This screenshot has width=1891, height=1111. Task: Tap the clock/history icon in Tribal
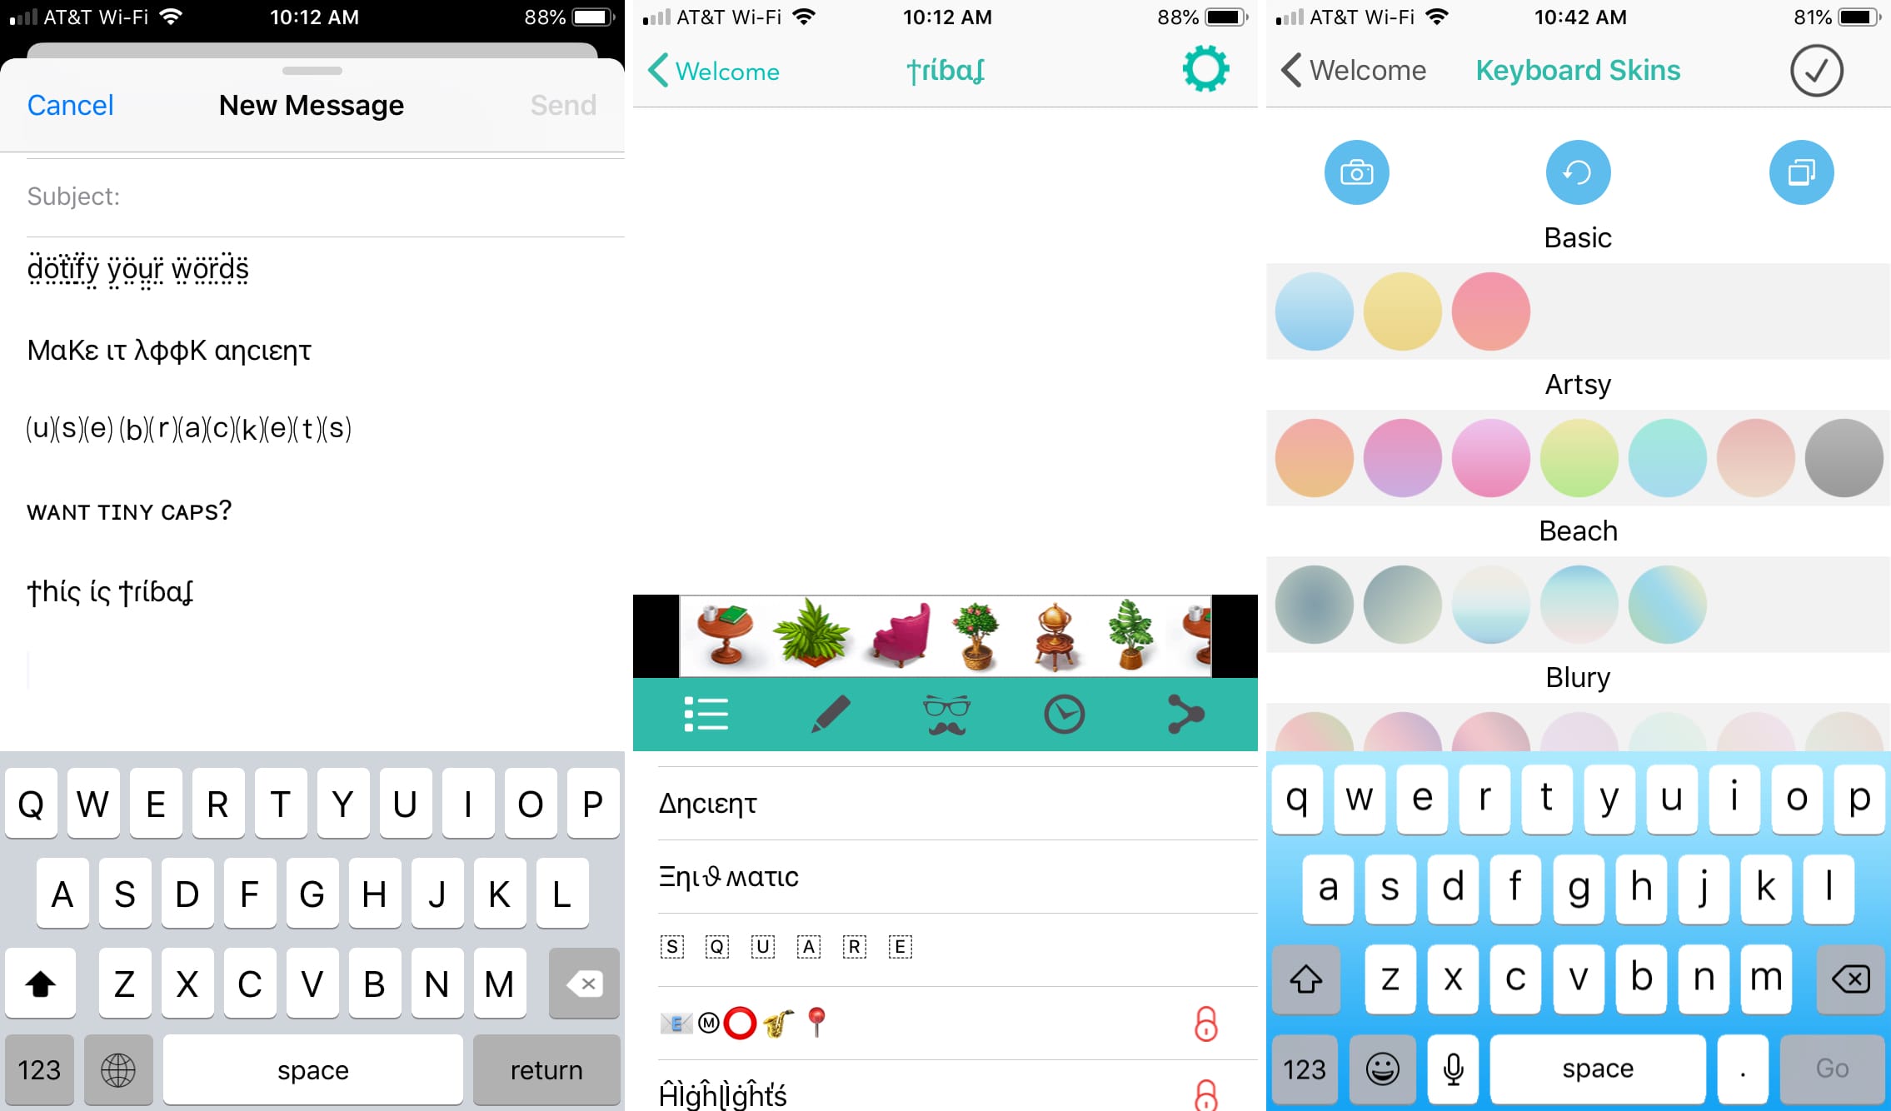[x=1065, y=715]
